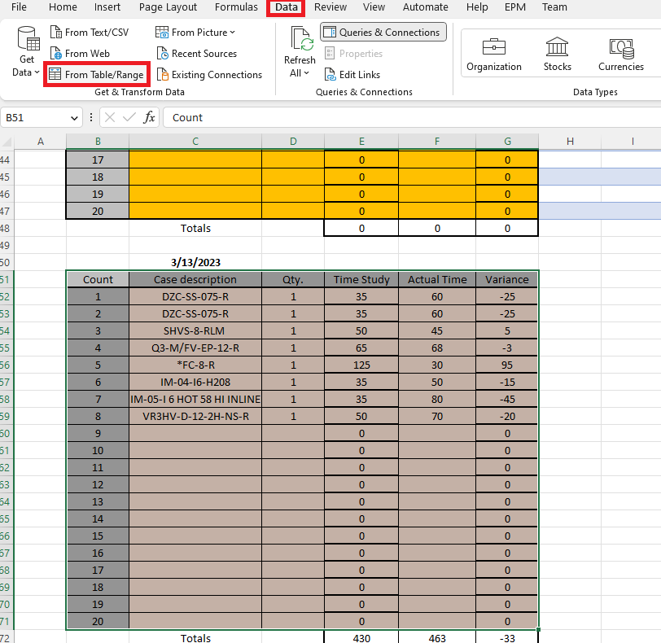The image size is (661, 643).
Task: Select Stocks data type
Action: click(x=558, y=55)
